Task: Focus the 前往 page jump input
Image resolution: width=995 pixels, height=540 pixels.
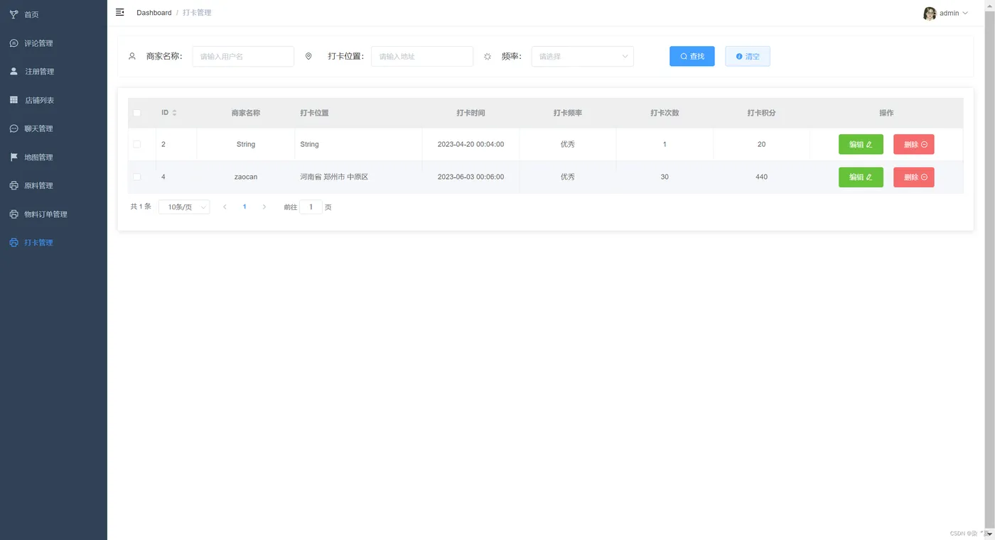Action: 311,206
